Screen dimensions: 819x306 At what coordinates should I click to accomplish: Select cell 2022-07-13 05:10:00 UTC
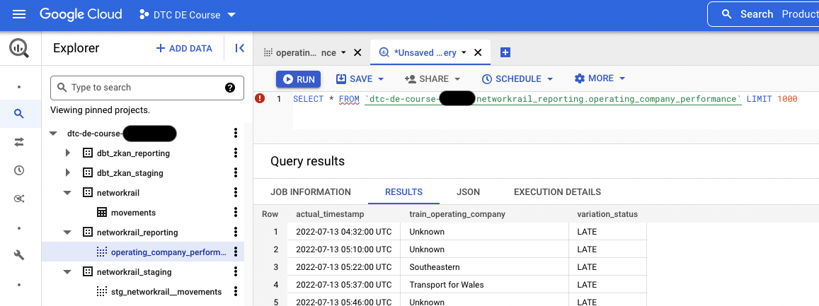point(344,249)
